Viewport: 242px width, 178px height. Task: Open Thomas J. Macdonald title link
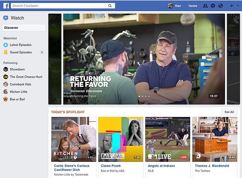click(212, 166)
